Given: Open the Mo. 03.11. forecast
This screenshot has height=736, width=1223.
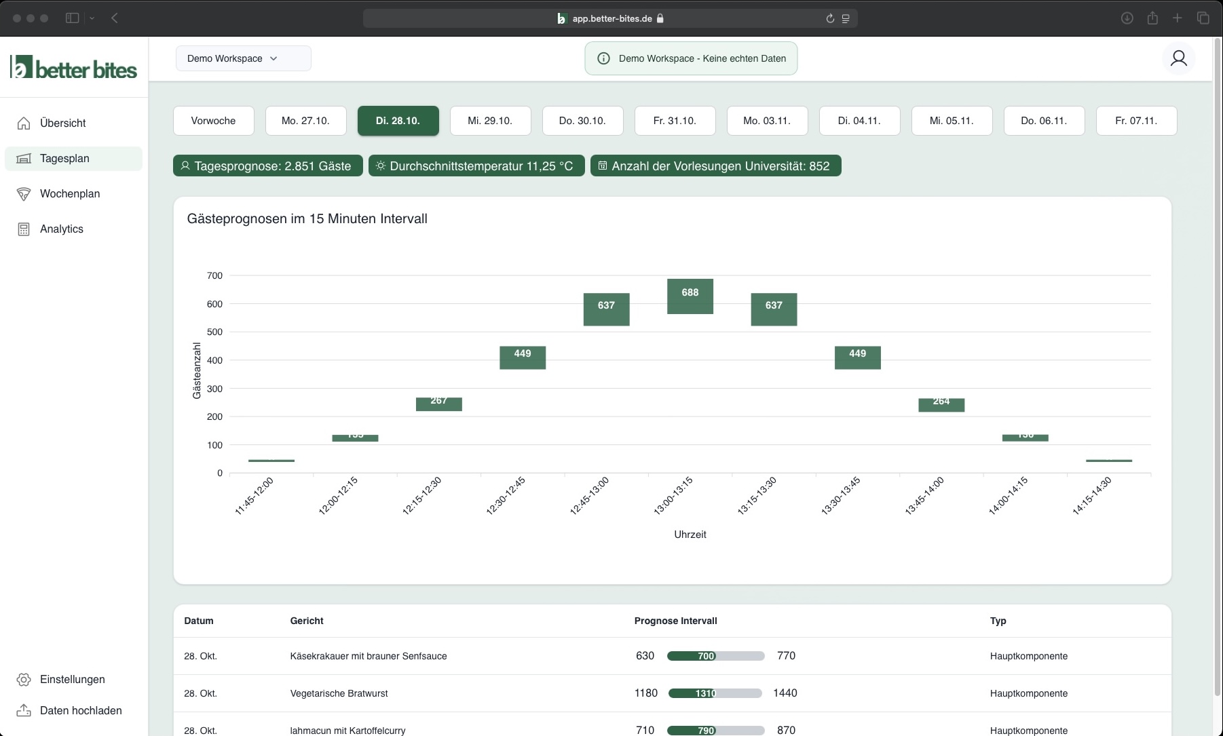Looking at the screenshot, I should [x=767, y=121].
